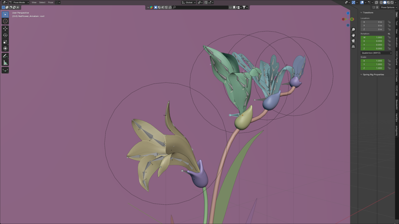Viewport: 399px width, 224px height.
Task: Open the Pose menu
Action: click(50, 2)
